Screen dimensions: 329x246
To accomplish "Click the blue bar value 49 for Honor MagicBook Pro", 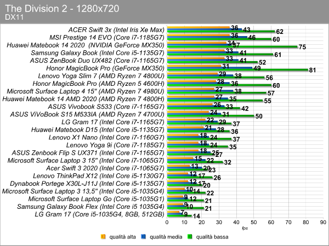I will click(257, 68).
